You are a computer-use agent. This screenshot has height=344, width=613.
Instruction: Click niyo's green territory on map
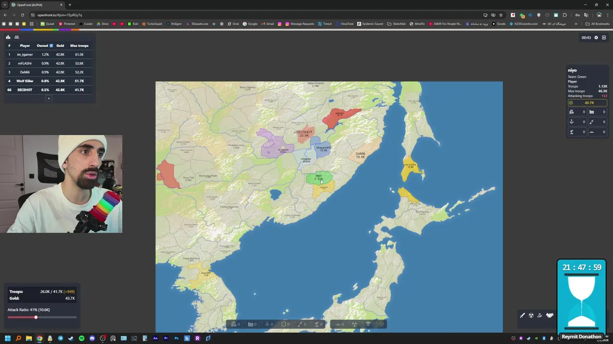coord(318,178)
